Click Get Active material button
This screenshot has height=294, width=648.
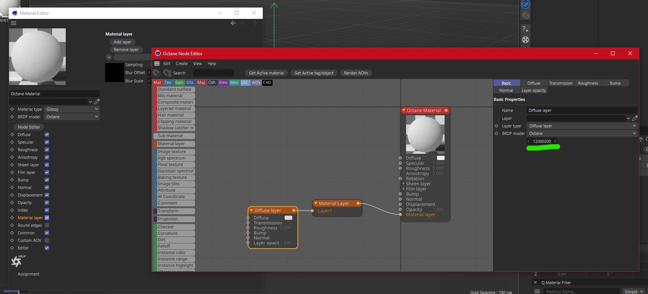[x=267, y=73]
